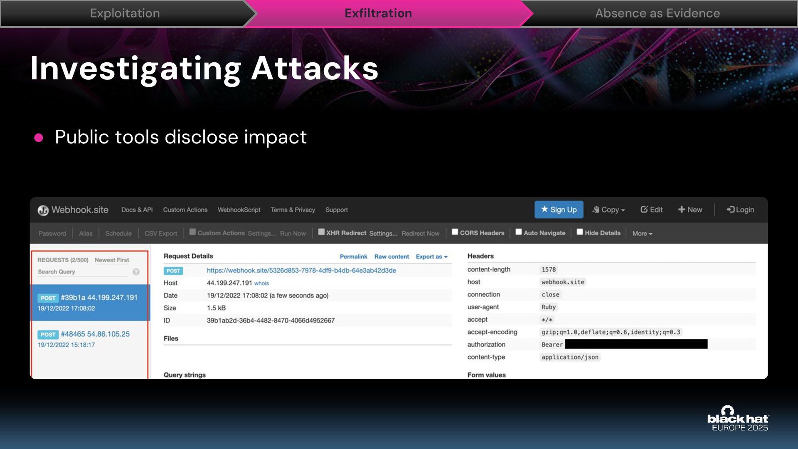Open the Export as dropdown

(431, 257)
